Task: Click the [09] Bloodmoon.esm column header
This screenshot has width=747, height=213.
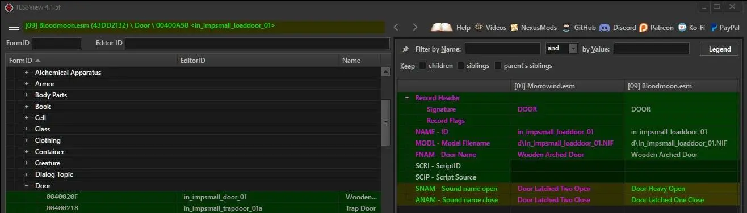Action: click(682, 87)
